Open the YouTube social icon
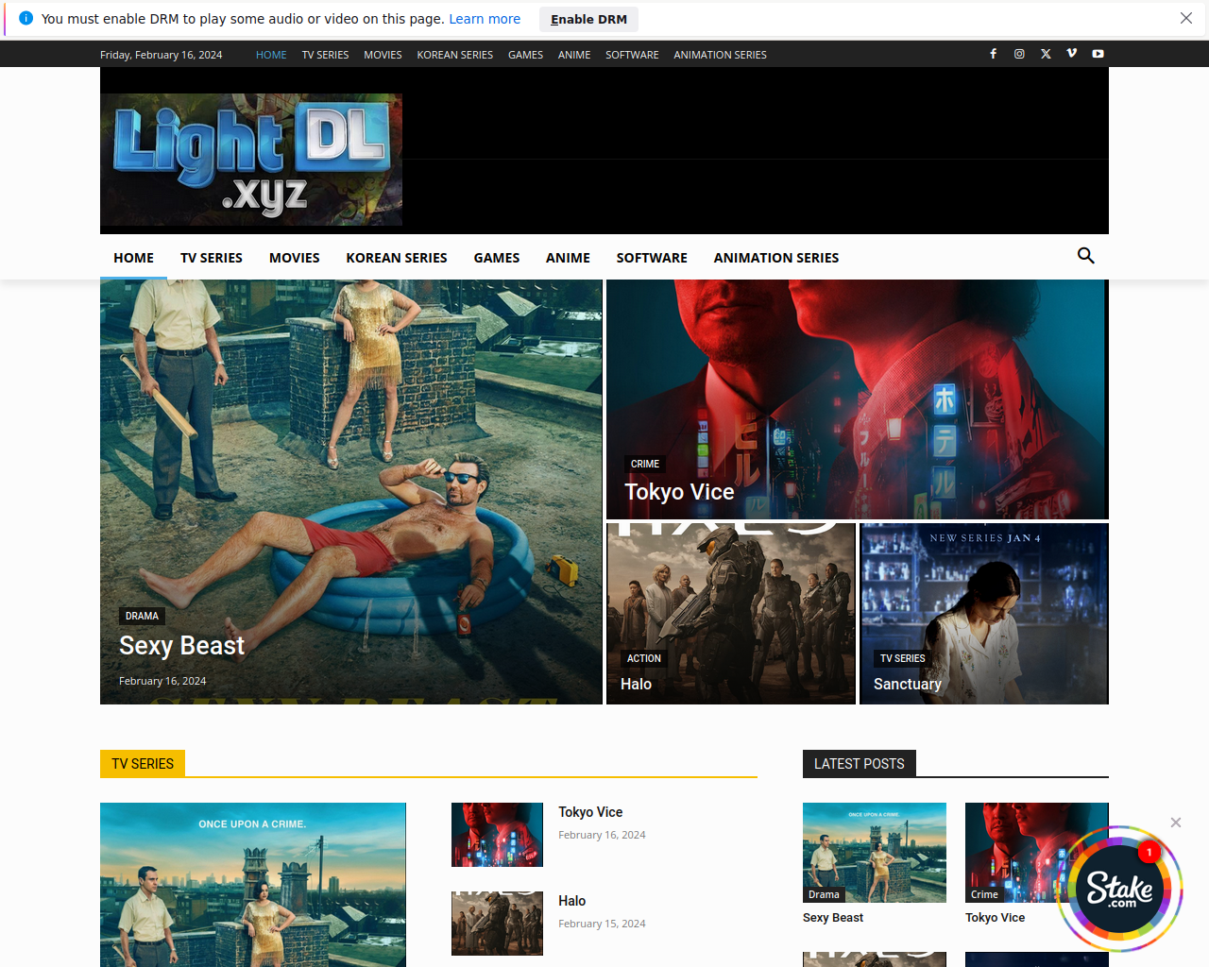Viewport: 1209px width, 967px height. tap(1098, 54)
